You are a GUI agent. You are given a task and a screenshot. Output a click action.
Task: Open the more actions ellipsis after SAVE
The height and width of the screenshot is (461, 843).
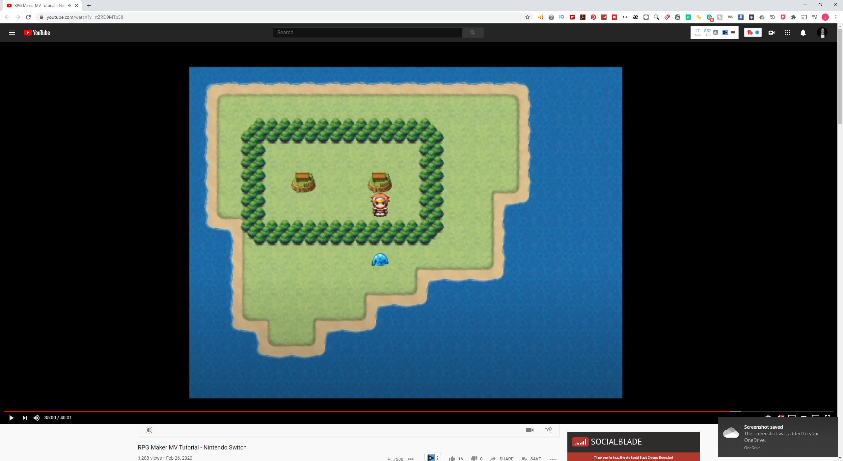(x=553, y=459)
